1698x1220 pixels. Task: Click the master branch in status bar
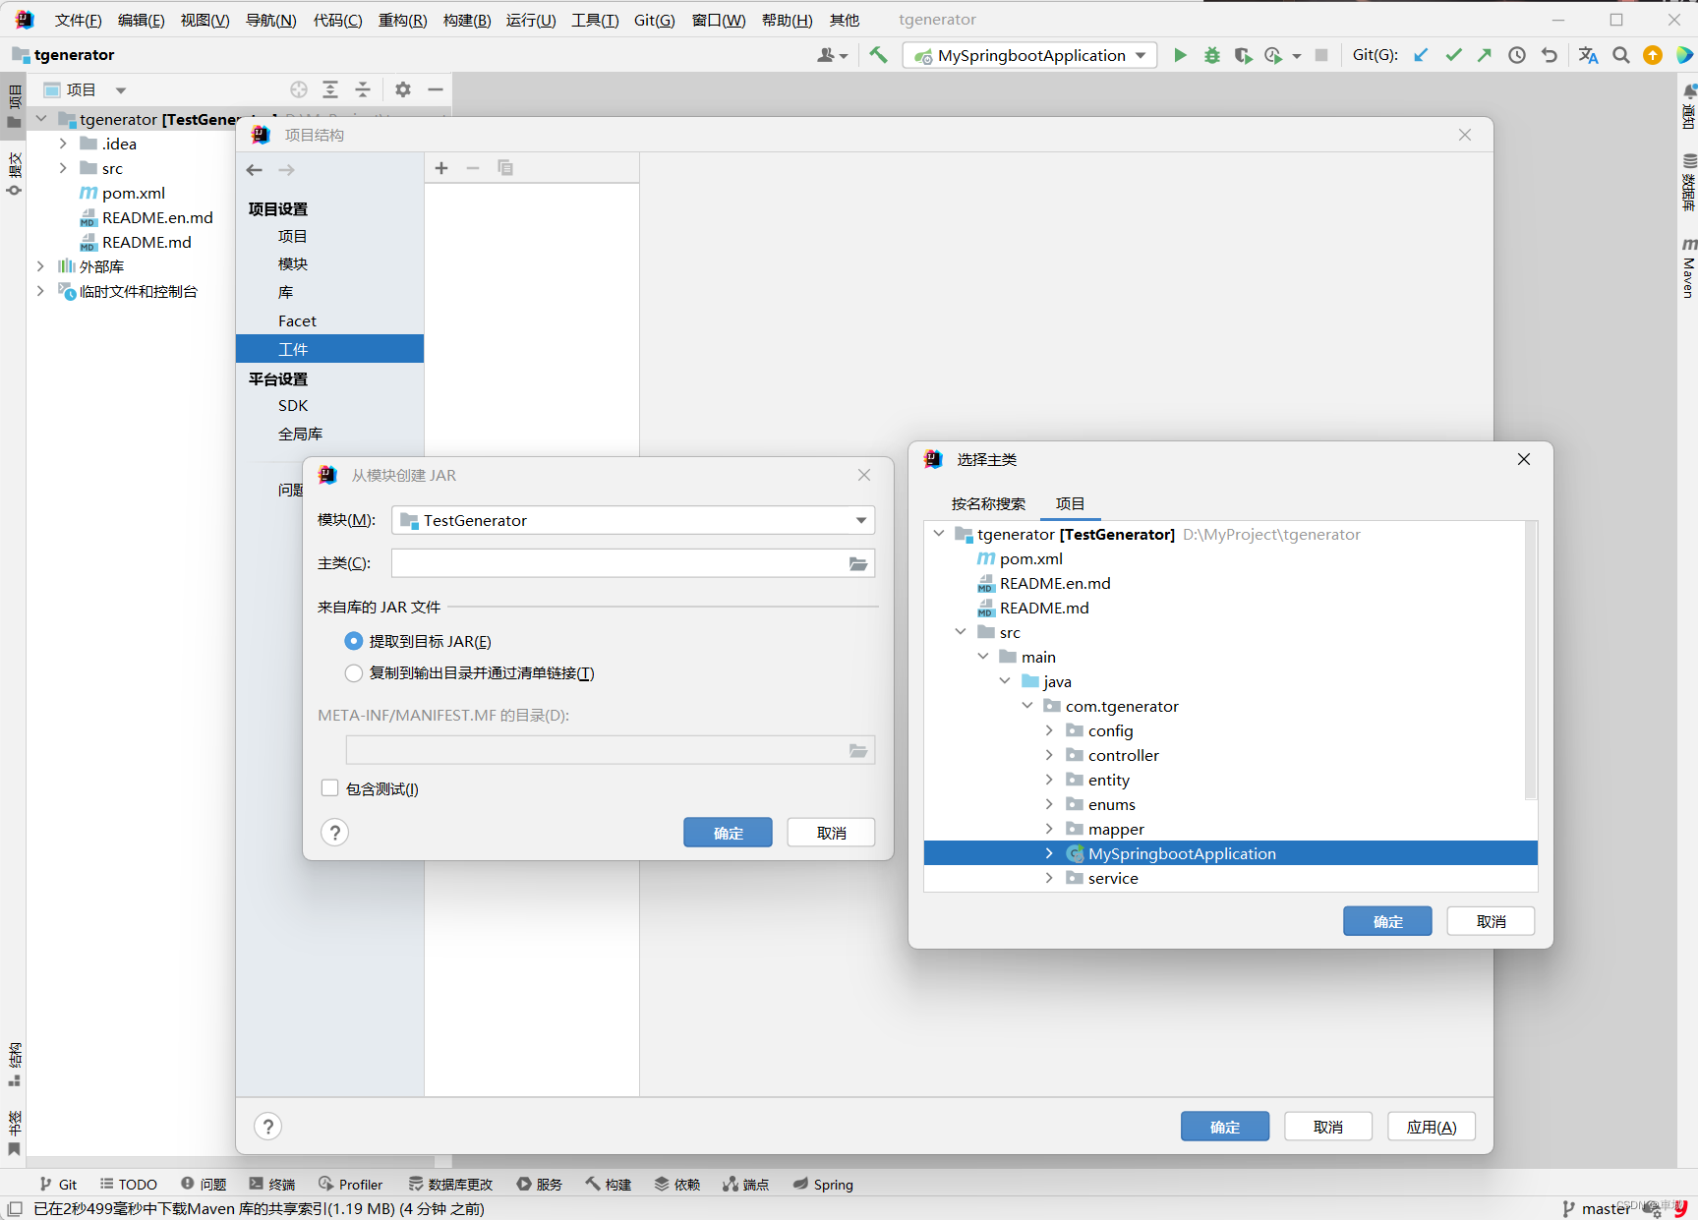click(x=1597, y=1208)
